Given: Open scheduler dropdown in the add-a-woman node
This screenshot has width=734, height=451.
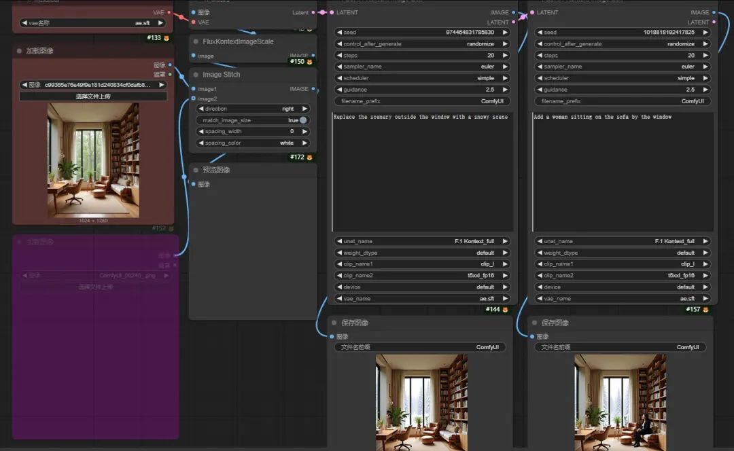Looking at the screenshot, I should (x=622, y=78).
